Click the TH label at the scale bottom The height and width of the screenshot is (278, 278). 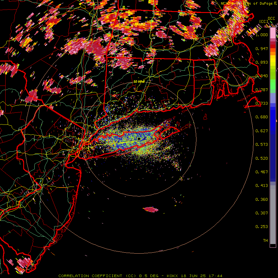[265, 241]
